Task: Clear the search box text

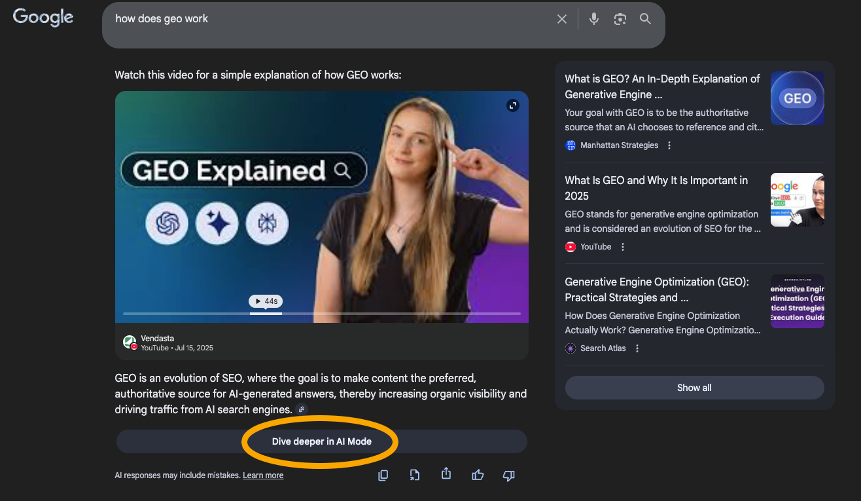Action: (x=561, y=19)
